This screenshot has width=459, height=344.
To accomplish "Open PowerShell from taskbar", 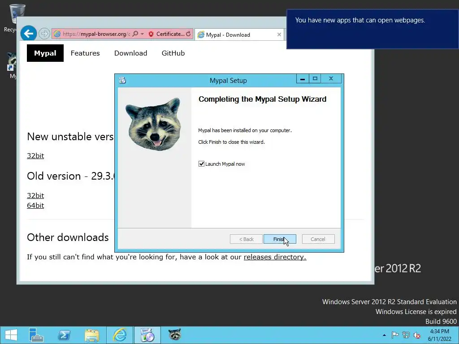I will pyautogui.click(x=64, y=335).
